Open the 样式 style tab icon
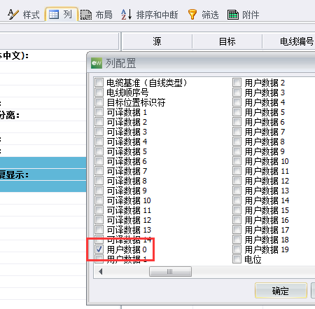The image size is (315, 309). coord(13,15)
